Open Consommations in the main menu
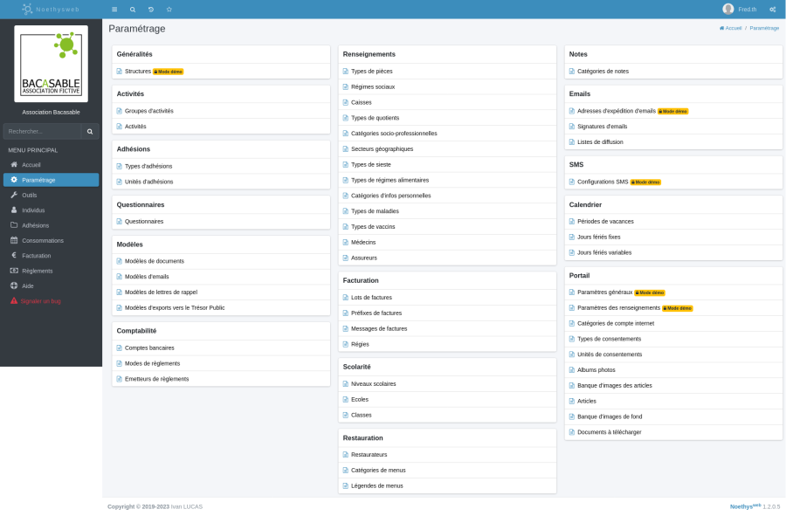 [42, 240]
